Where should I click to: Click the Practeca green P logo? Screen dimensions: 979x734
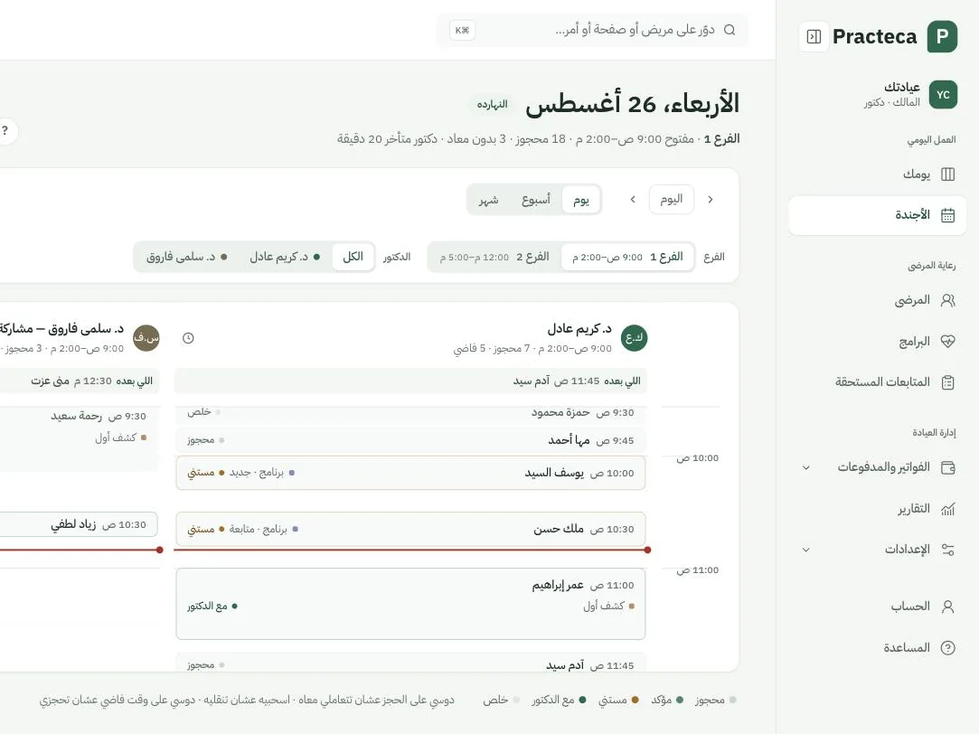pos(942,37)
